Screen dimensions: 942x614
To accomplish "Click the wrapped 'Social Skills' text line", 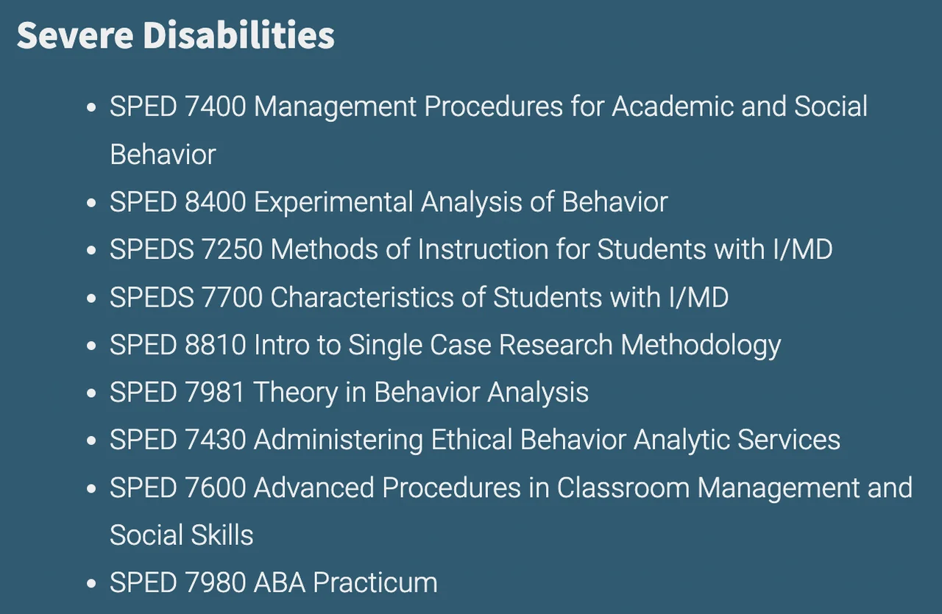I will coord(181,535).
